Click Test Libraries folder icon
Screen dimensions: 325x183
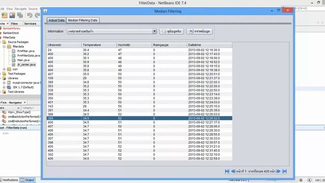tap(5, 91)
